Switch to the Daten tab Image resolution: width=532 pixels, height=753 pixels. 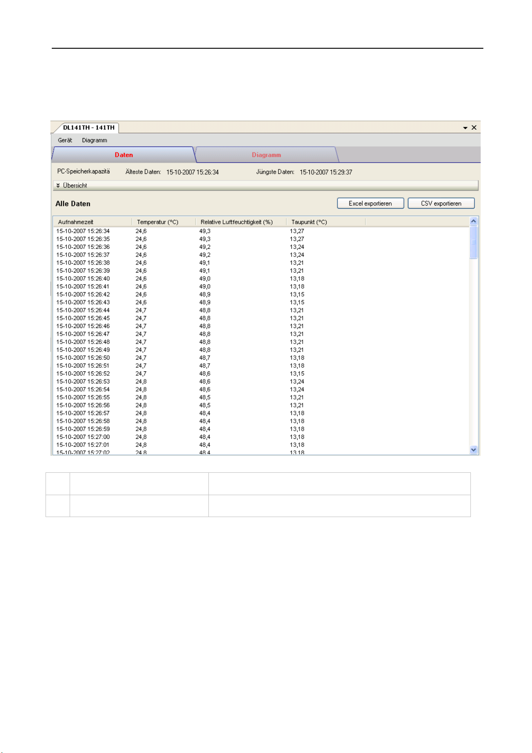pos(124,155)
